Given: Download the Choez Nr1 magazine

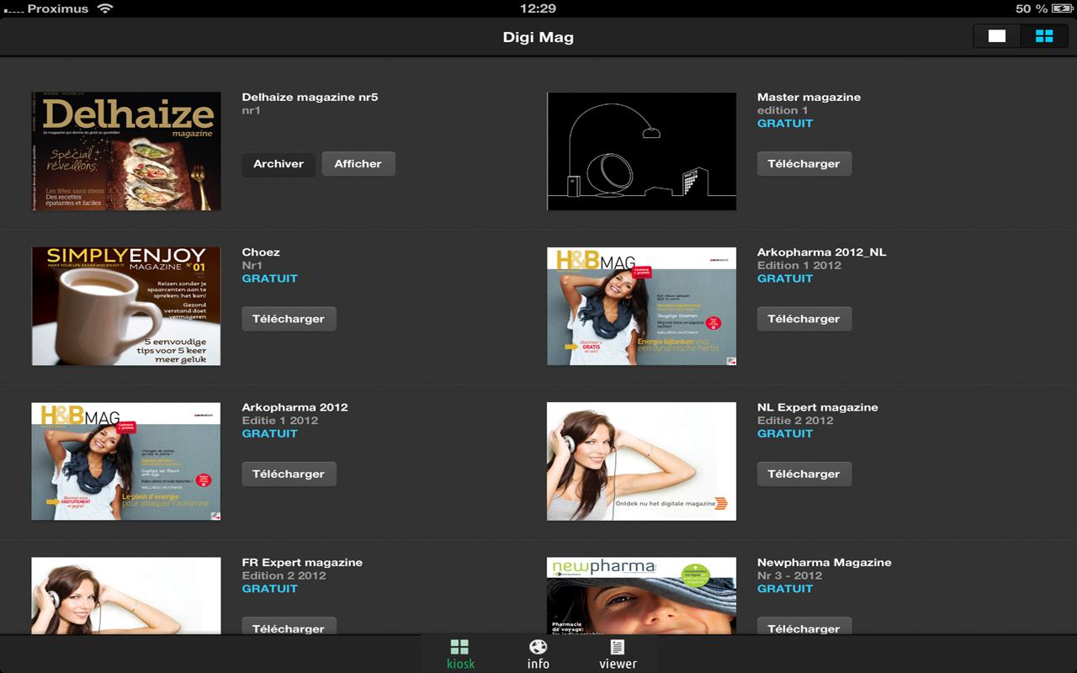Looking at the screenshot, I should coord(289,319).
